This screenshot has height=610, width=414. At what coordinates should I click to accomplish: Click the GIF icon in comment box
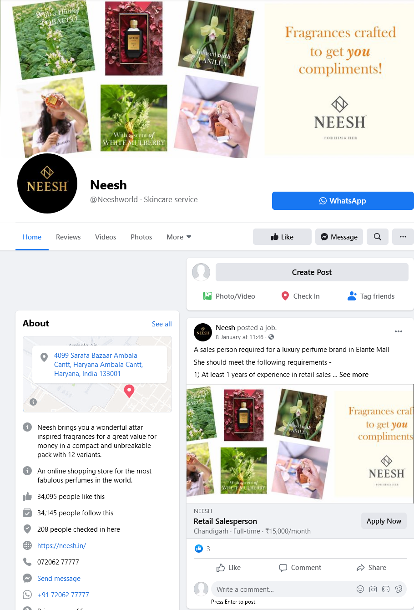[386, 589]
